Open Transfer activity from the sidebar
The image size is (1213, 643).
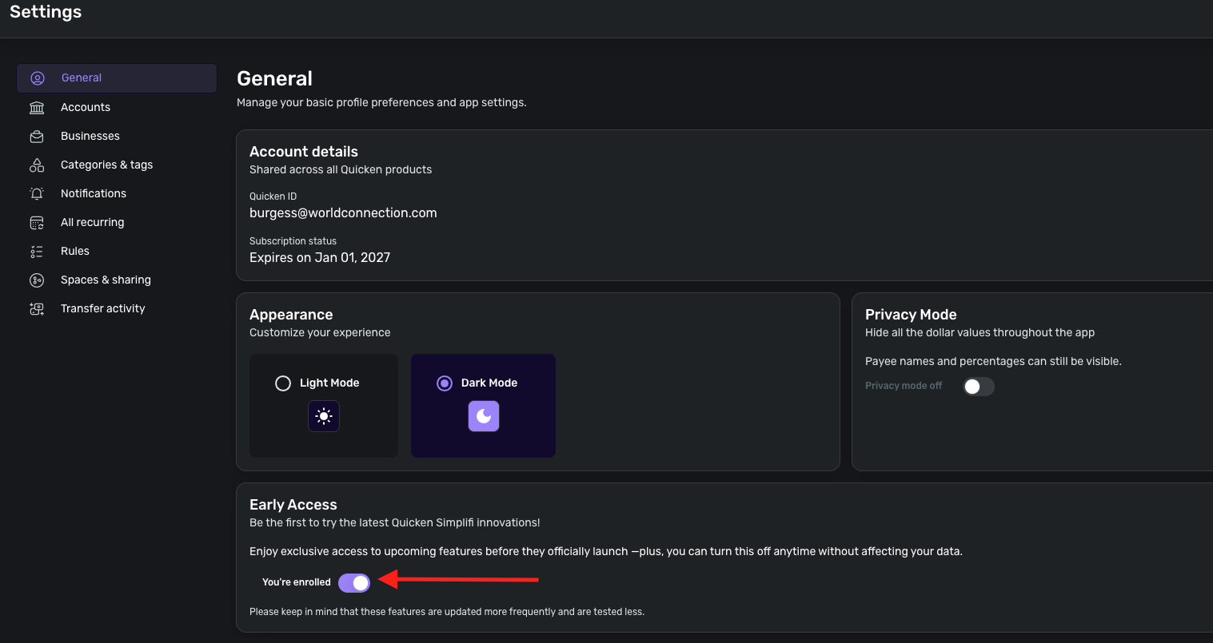pos(103,308)
